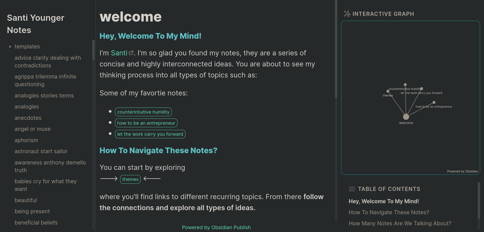Open the themes note link
The image size is (484, 232).
pyautogui.click(x=130, y=179)
